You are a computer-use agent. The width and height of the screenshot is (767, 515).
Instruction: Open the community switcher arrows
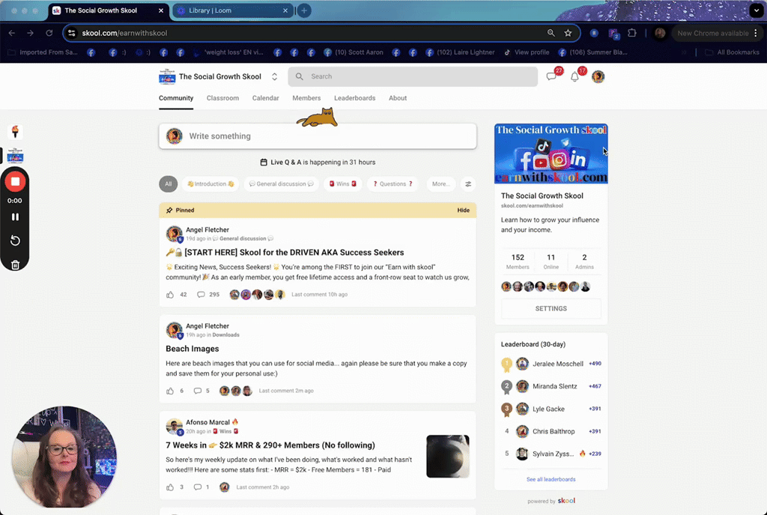point(274,76)
